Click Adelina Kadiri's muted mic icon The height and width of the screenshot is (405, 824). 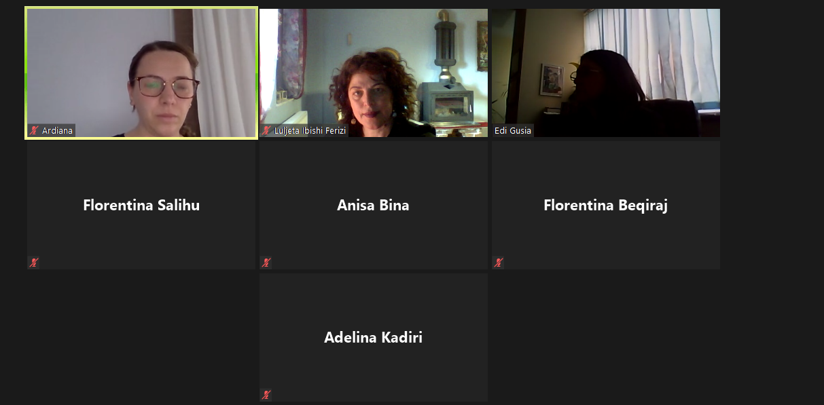(x=266, y=395)
